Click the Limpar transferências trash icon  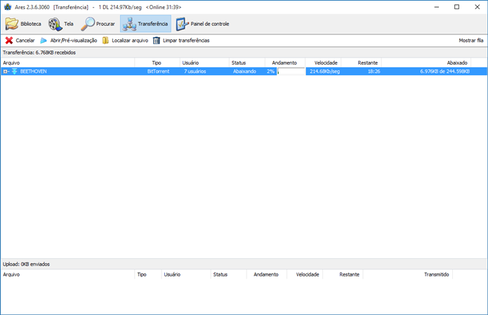(x=157, y=41)
